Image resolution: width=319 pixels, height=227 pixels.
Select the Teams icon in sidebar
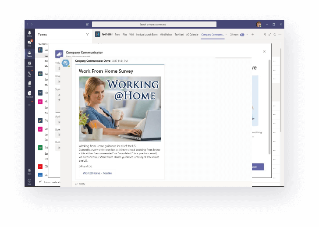click(29, 54)
